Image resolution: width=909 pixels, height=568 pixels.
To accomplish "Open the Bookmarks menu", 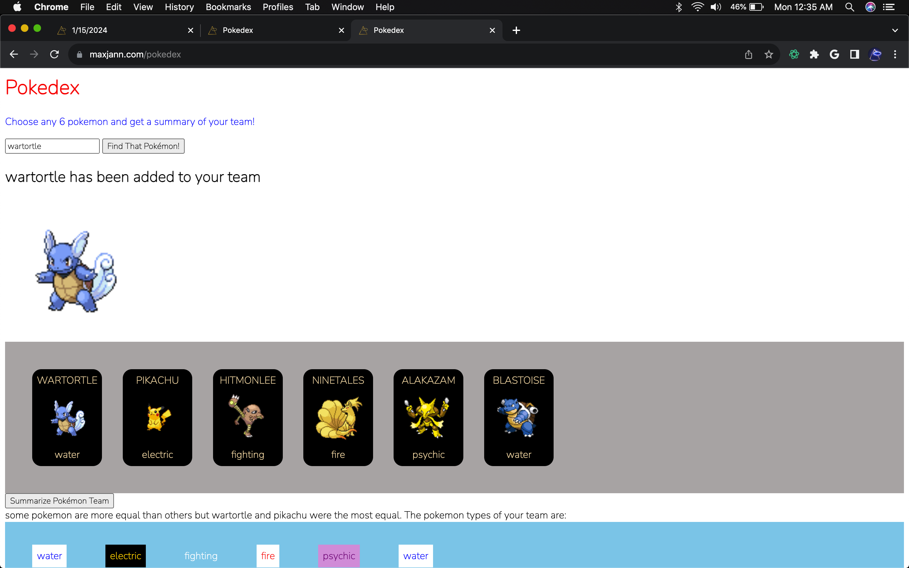I will (229, 7).
